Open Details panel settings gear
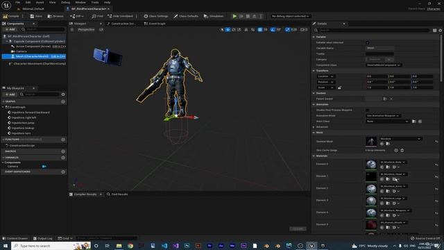444x250 pixels. (x=440, y=31)
